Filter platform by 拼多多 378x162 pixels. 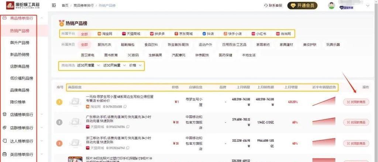tap(157, 34)
